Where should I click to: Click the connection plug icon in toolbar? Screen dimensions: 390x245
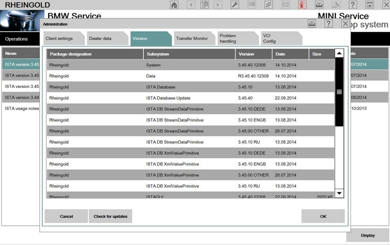click(x=268, y=5)
